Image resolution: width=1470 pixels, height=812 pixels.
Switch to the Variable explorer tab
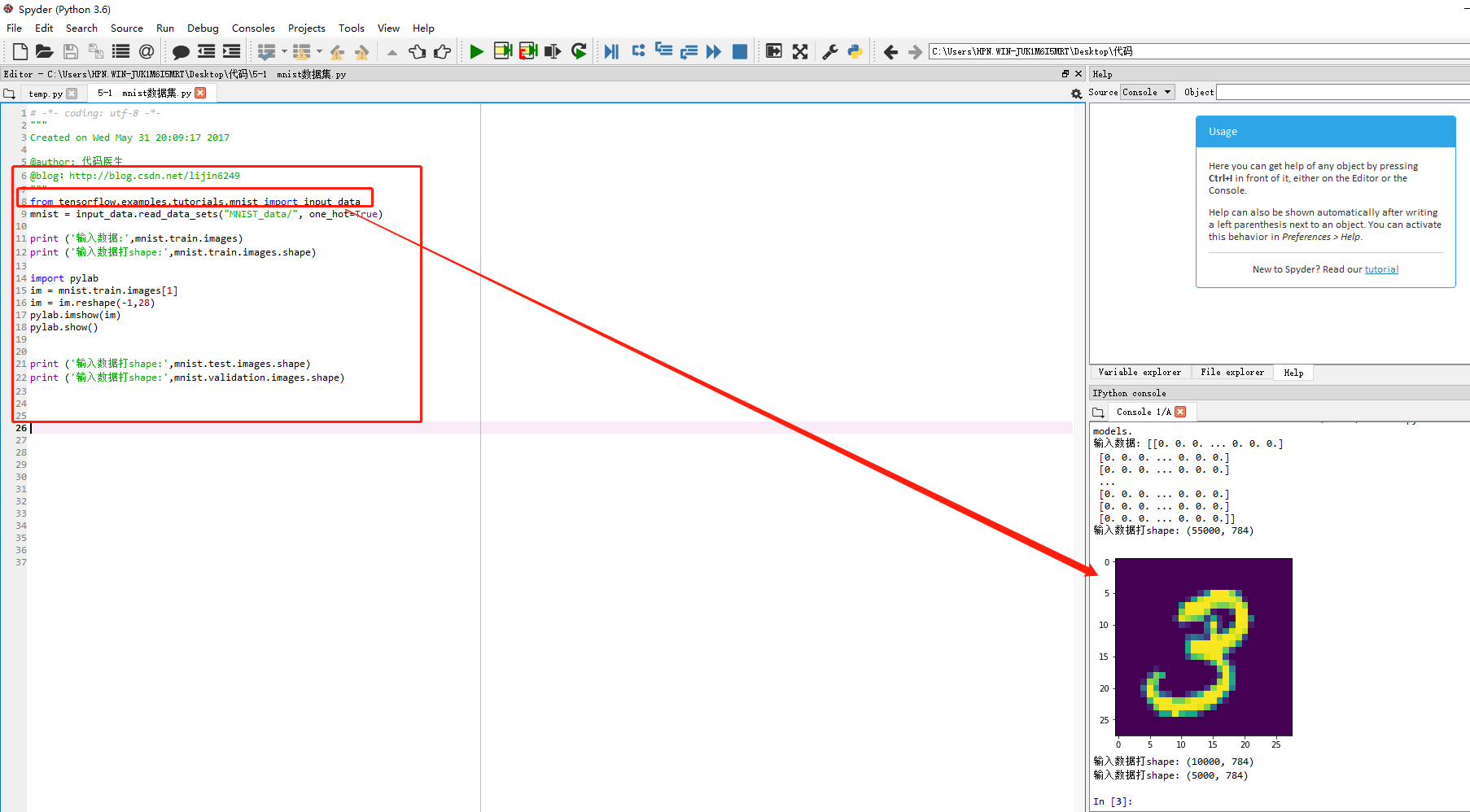[1140, 373]
